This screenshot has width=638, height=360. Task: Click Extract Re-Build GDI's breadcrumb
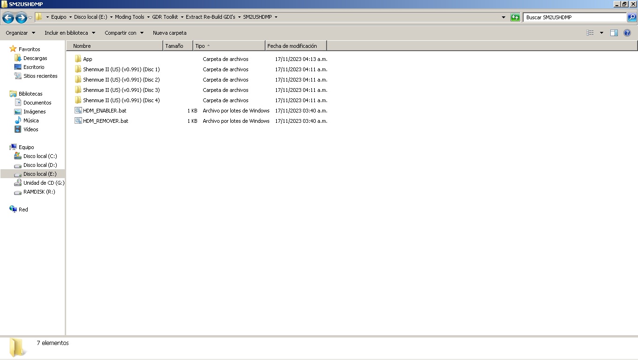(211, 17)
